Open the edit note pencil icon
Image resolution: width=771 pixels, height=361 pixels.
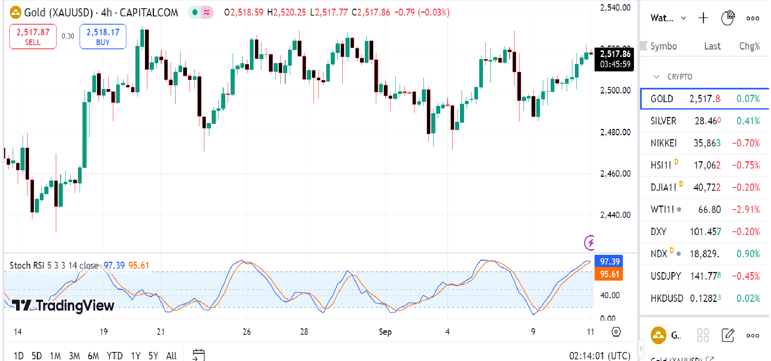click(728, 335)
